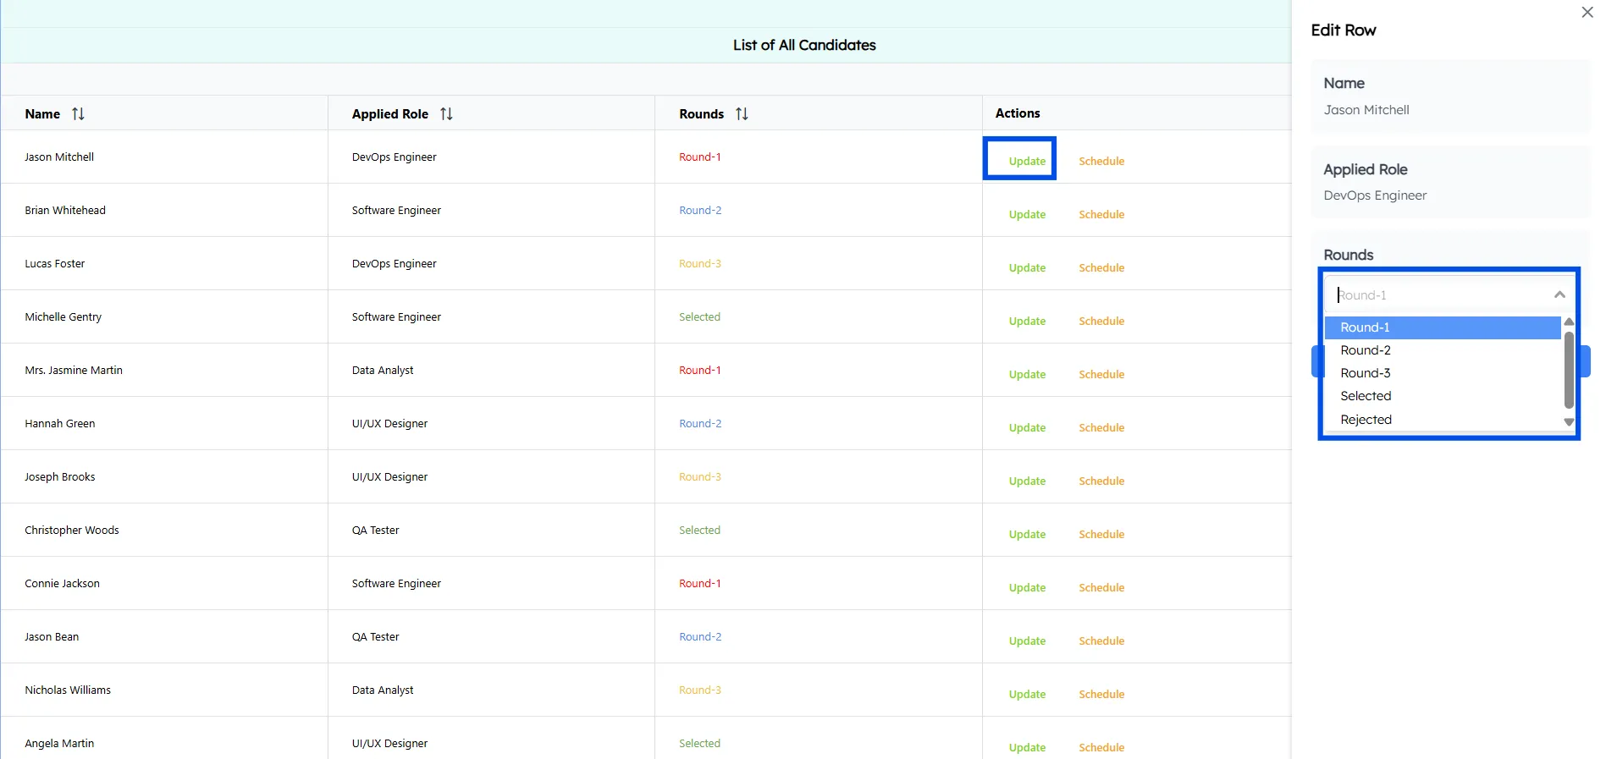The image size is (1606, 759).
Task: Schedule interview for Brian Whitehead
Action: [1101, 214]
